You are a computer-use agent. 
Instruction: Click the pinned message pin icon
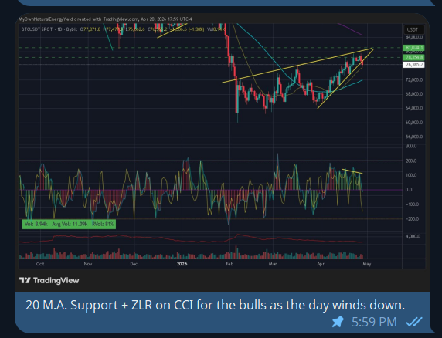pyautogui.click(x=338, y=322)
